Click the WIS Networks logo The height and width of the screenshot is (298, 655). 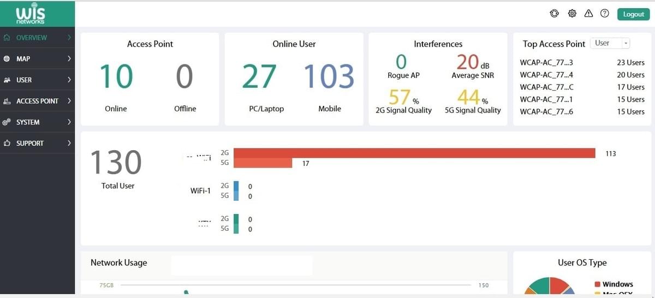[x=31, y=15]
